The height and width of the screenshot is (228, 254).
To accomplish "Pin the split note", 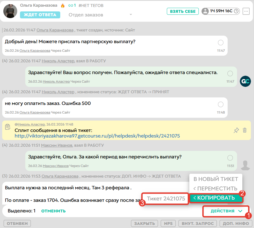I will (236, 130).
